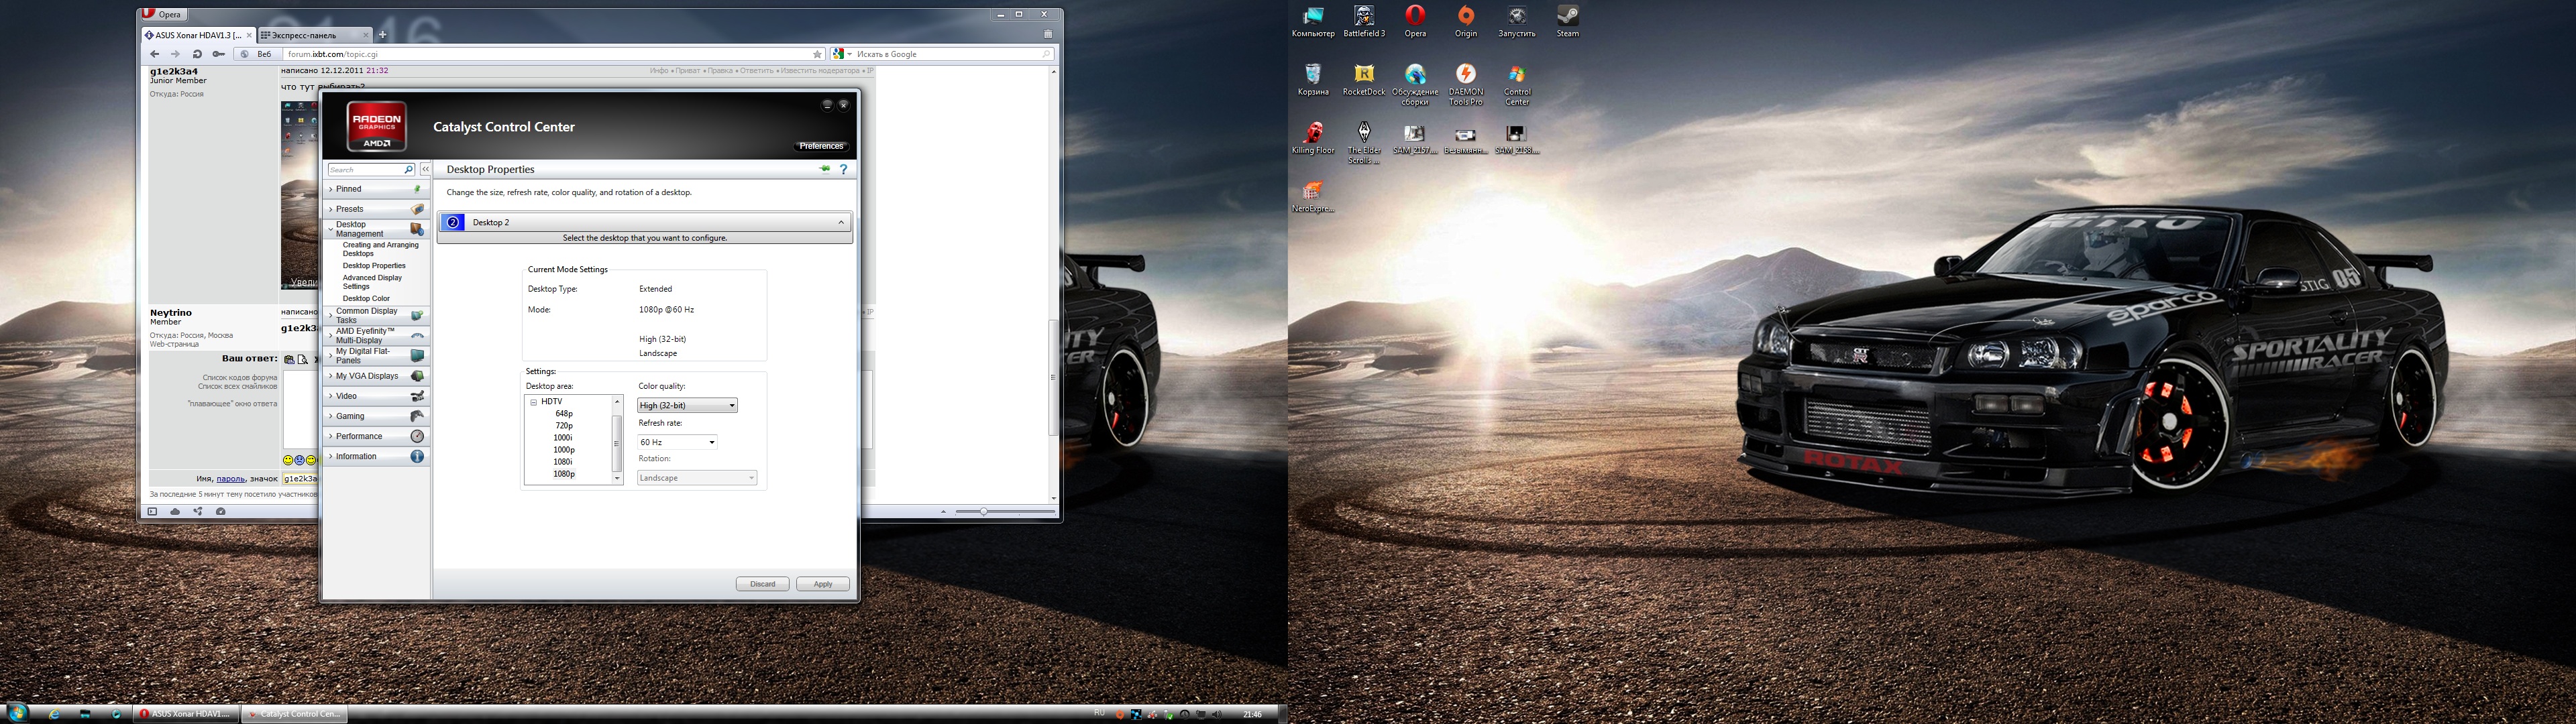Collapse the sidebar with double-chevron button
The width and height of the screenshot is (2576, 724).
tap(425, 169)
